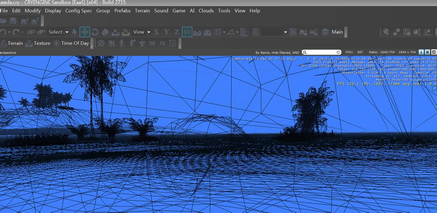Toggle the viewport info display i button
The width and height of the screenshot is (437, 213).
(421, 52)
